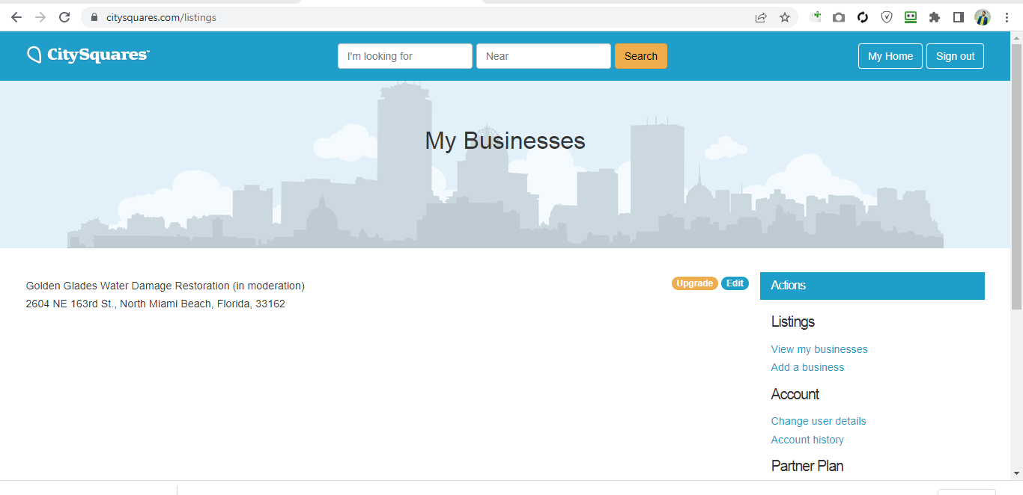
Task: Click the My Businesses heading
Action: pos(506,141)
